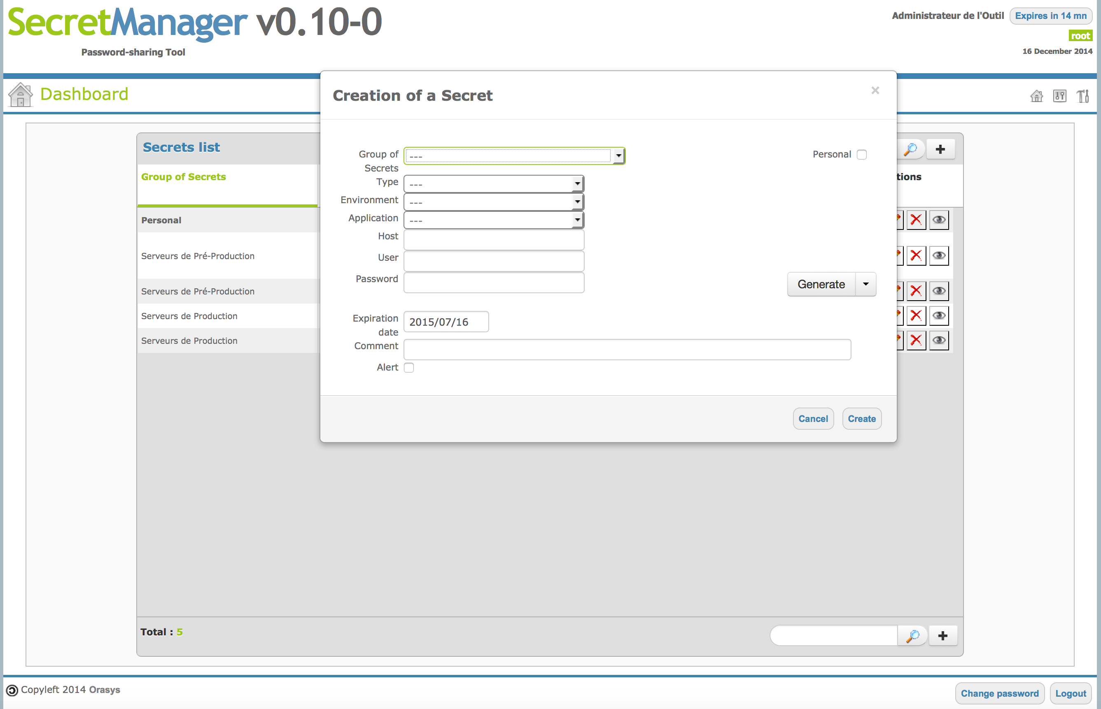The height and width of the screenshot is (709, 1101).
Task: Enable the Personal checkbox in the dialog
Action: pos(862,154)
